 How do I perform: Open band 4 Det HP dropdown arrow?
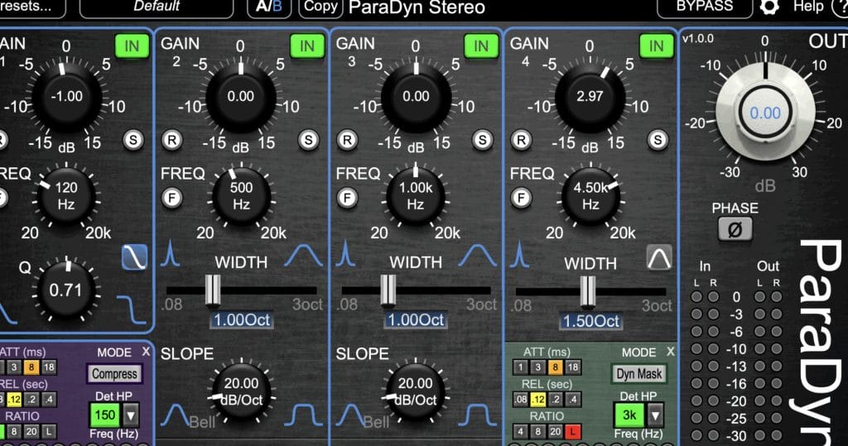point(655,415)
